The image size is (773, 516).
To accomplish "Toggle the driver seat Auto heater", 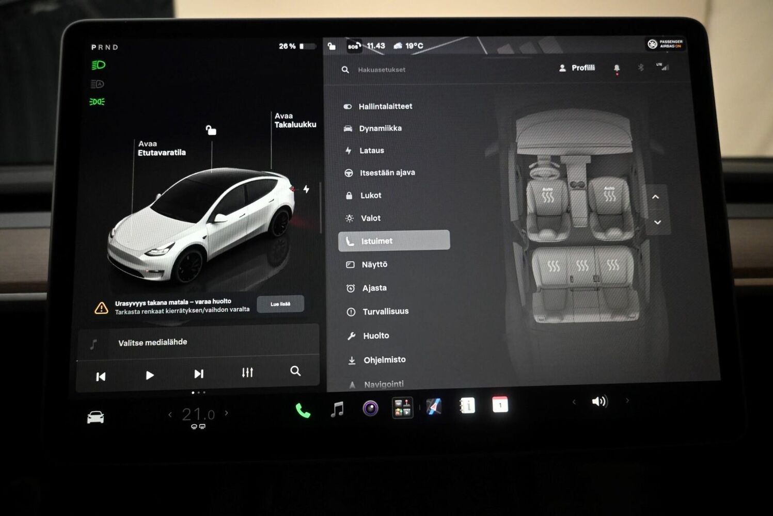I will 548,195.
